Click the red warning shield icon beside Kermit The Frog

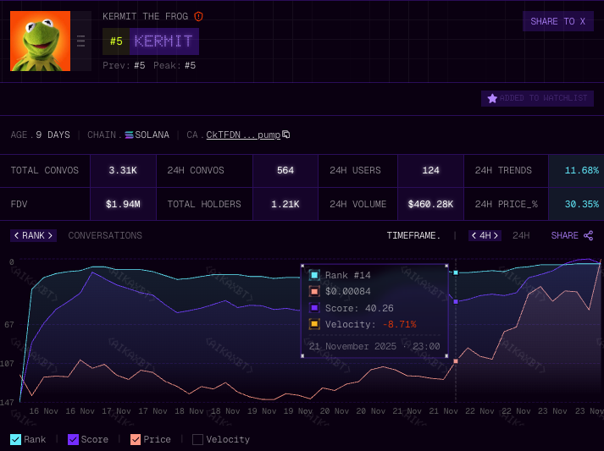click(x=198, y=17)
